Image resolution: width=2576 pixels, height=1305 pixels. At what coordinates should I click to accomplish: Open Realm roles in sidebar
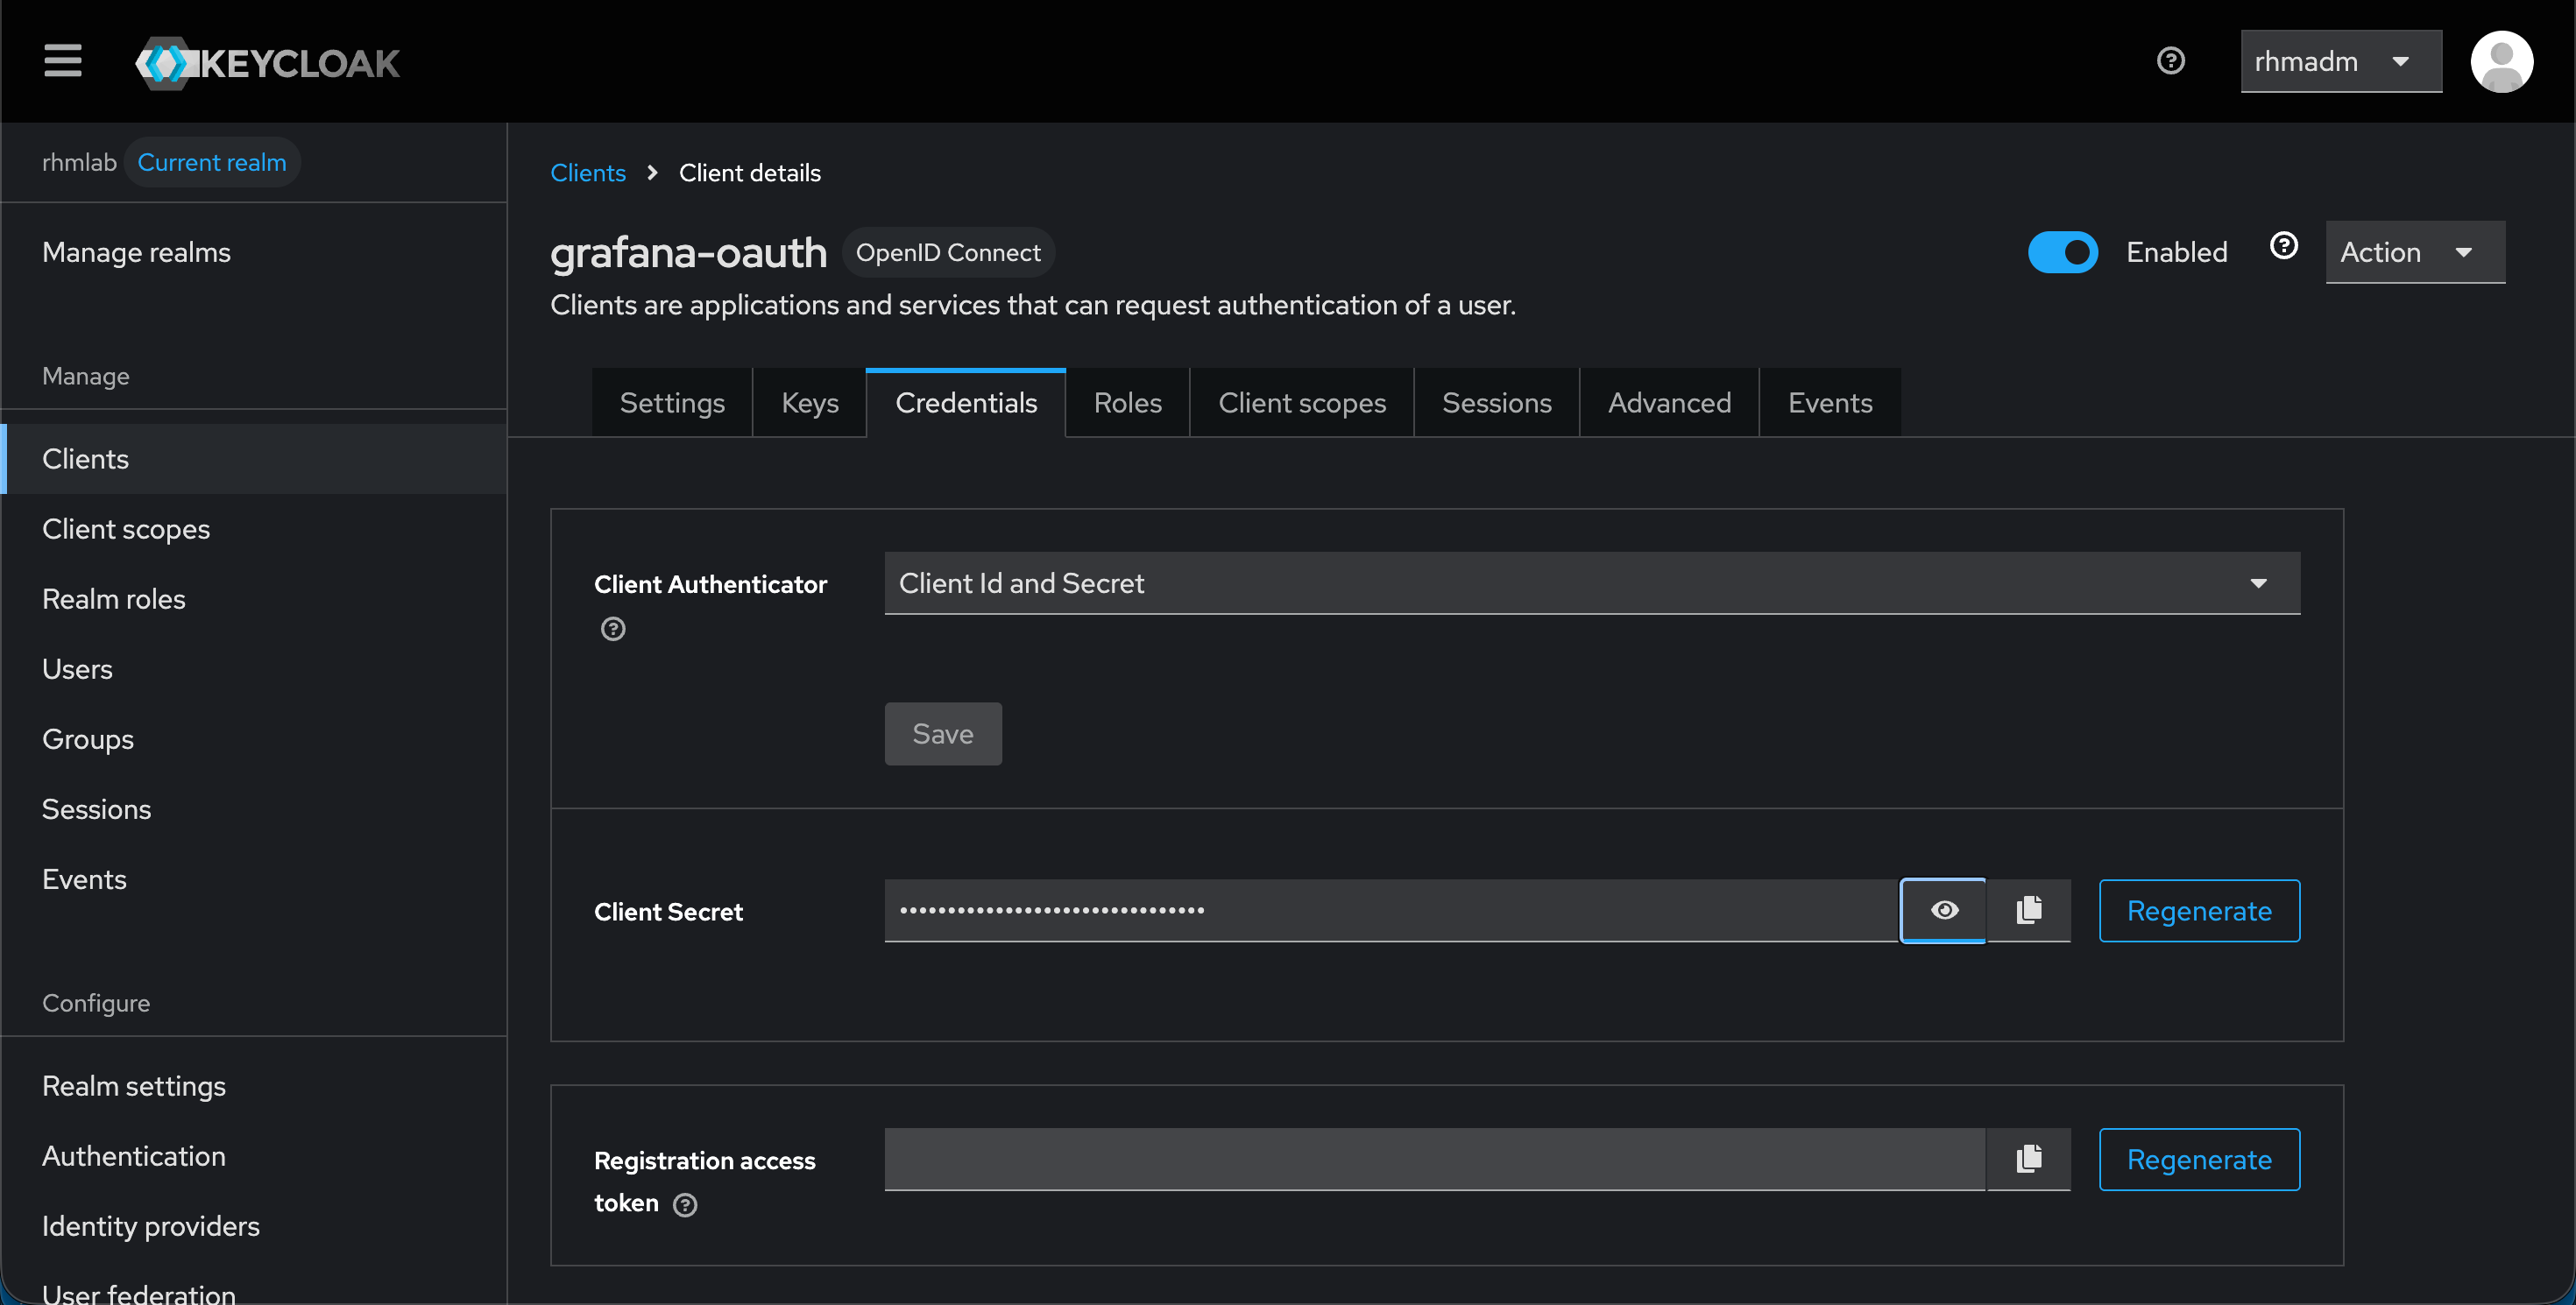tap(114, 598)
